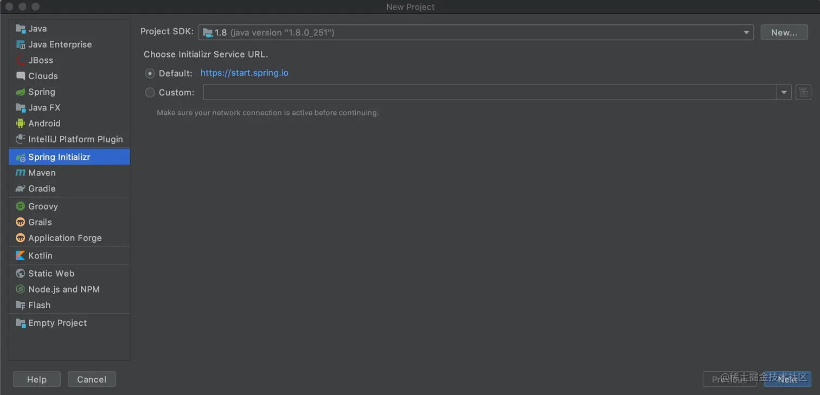Select IntelliJ Platform Plugin entry
Screen dimensions: 820x395
[x=69, y=139]
